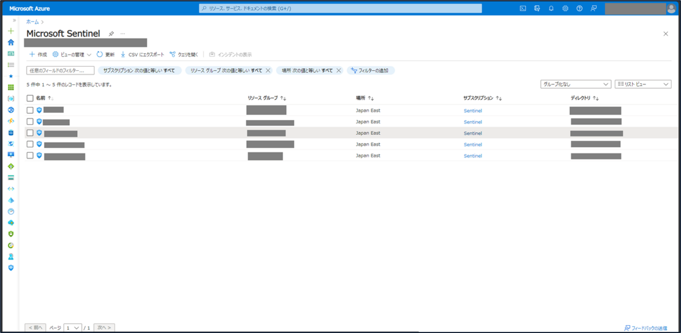Open Sentinel subscription link in last row
681x333 pixels.
coord(473,156)
